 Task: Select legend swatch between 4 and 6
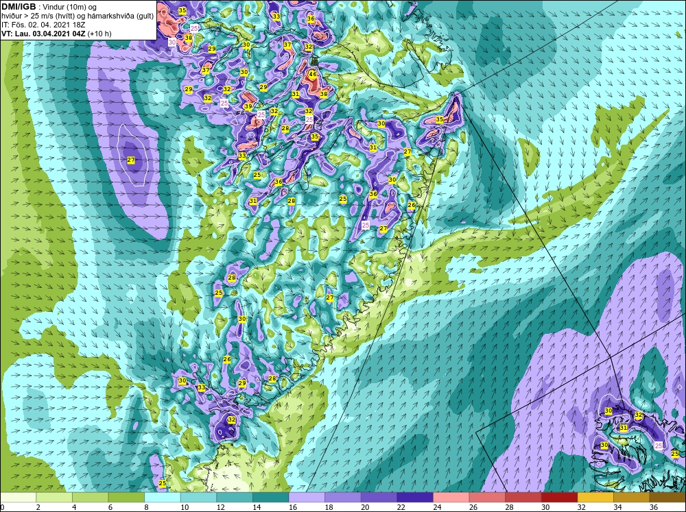point(90,498)
